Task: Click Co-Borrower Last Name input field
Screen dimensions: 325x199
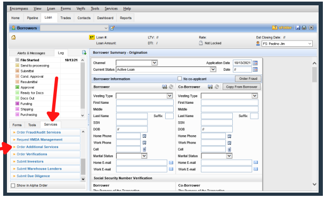Action: (217, 116)
